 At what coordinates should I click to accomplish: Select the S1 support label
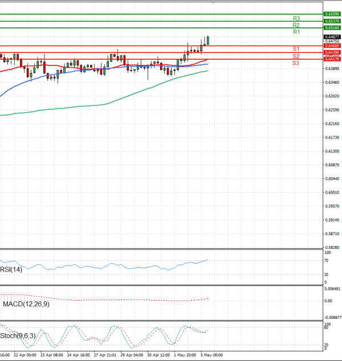tap(296, 50)
